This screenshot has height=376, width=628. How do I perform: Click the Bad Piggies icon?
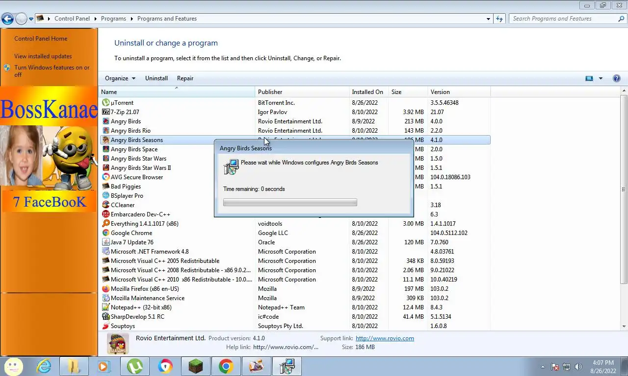(105, 187)
